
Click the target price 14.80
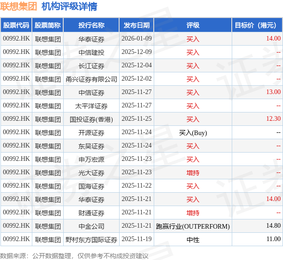273,225
